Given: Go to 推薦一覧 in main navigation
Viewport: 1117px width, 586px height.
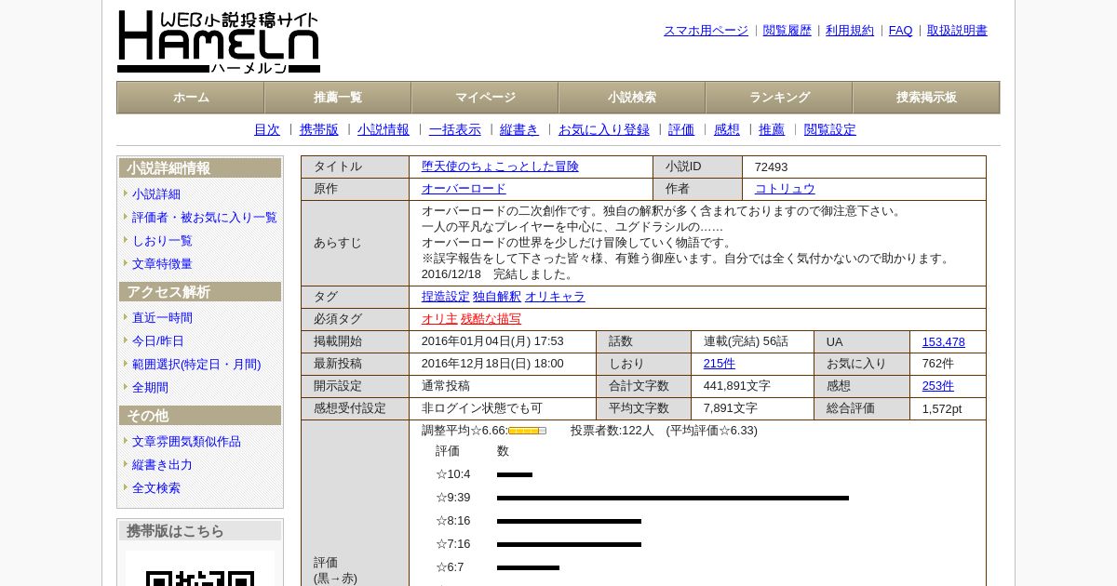Looking at the screenshot, I should point(338,98).
